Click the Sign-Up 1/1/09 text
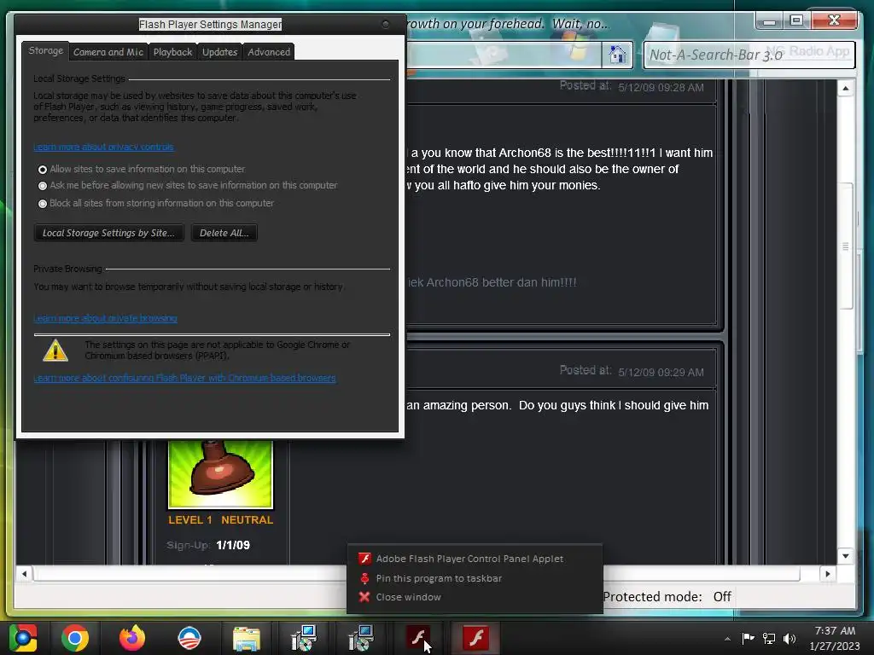The height and width of the screenshot is (655, 874). click(x=208, y=545)
